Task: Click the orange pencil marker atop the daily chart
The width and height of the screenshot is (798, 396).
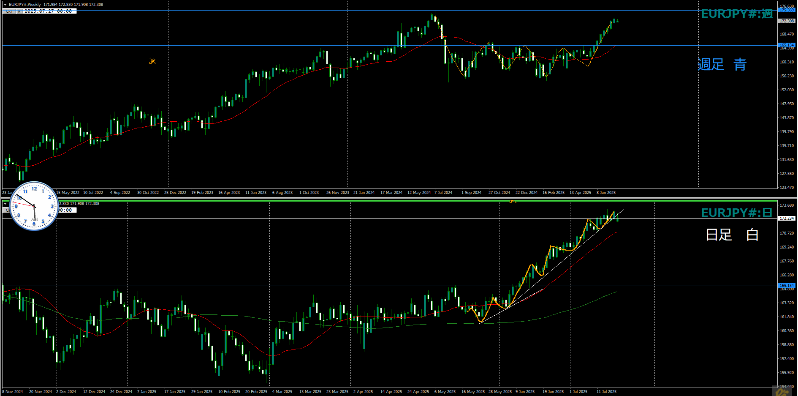Action: pos(513,201)
